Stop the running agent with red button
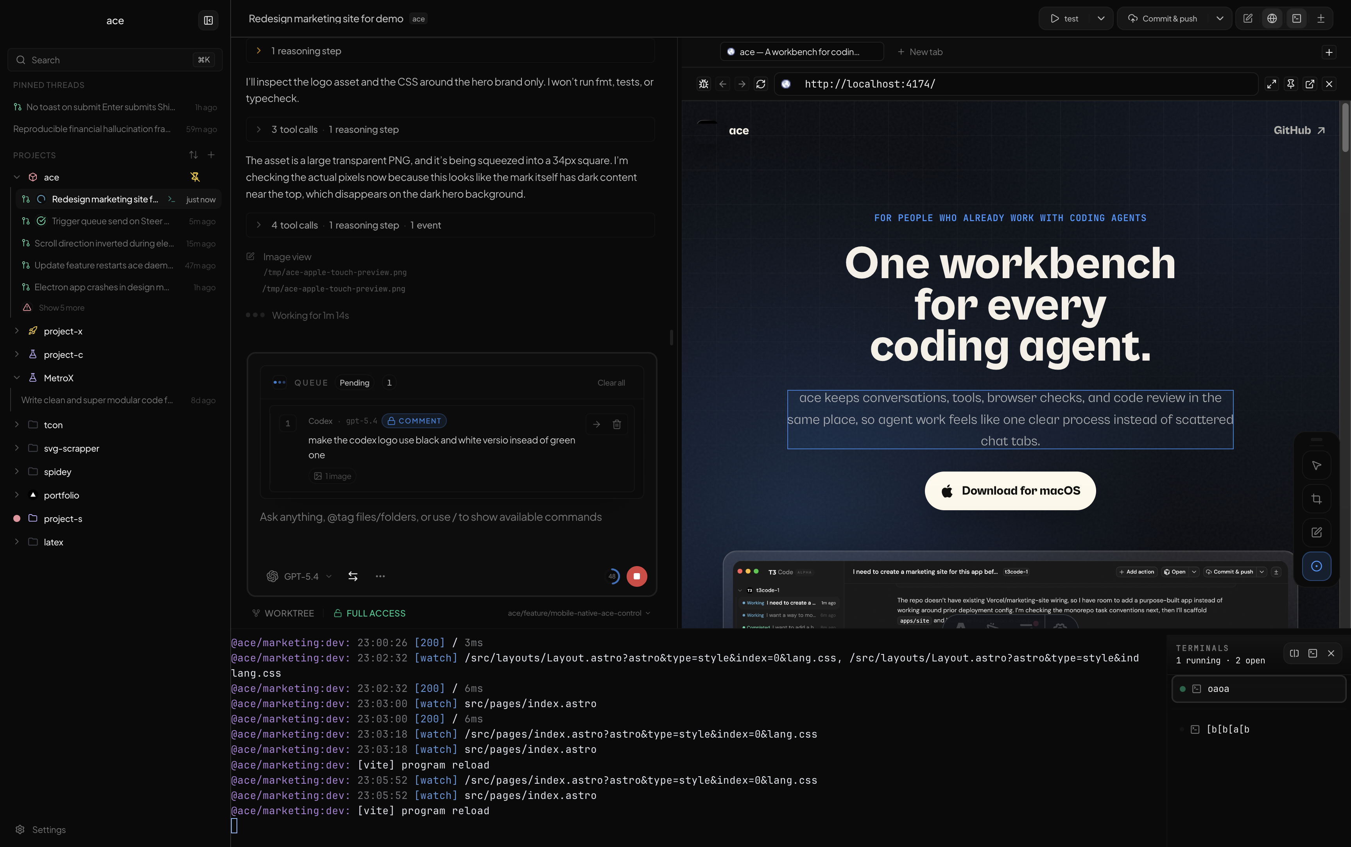Screen dimensions: 1351x847 [x=637, y=576]
